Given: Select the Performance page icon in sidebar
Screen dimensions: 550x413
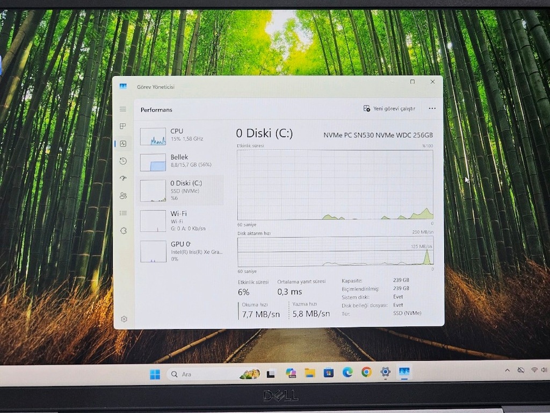Looking at the screenshot, I should (123, 144).
